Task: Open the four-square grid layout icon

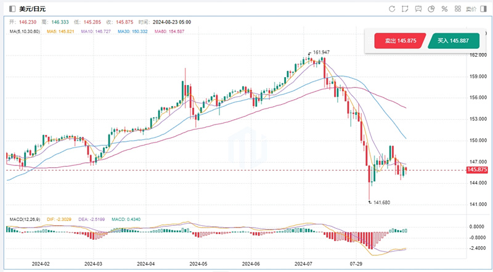Action: click(459, 9)
